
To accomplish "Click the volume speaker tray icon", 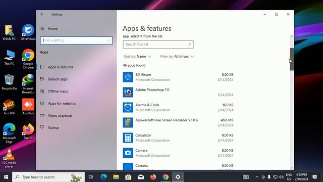I will (x=281, y=177).
